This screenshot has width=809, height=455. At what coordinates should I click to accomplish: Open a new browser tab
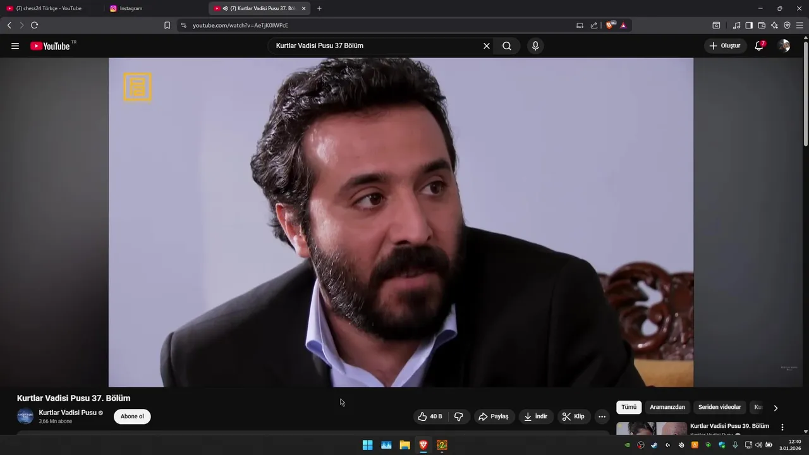[319, 8]
